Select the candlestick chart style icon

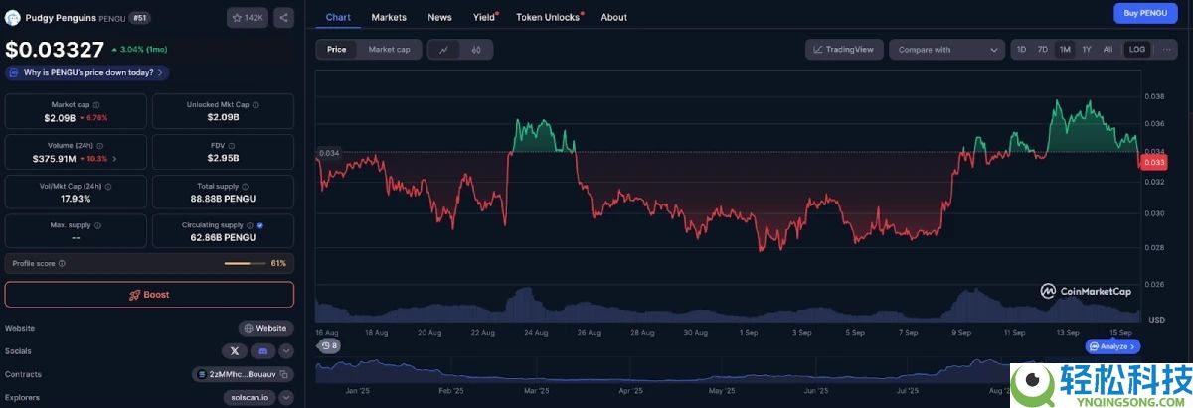476,50
